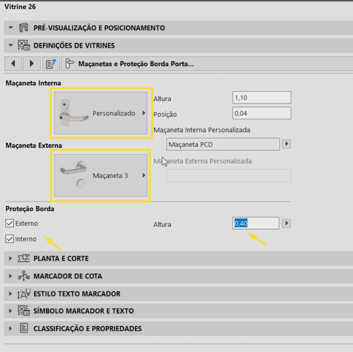This screenshot has width=353, height=352.
Task: Uncheck the Interno edge protection checkbox
Action: (x=9, y=239)
